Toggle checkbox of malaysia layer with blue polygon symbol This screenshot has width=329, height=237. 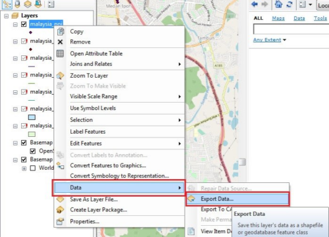24,109
